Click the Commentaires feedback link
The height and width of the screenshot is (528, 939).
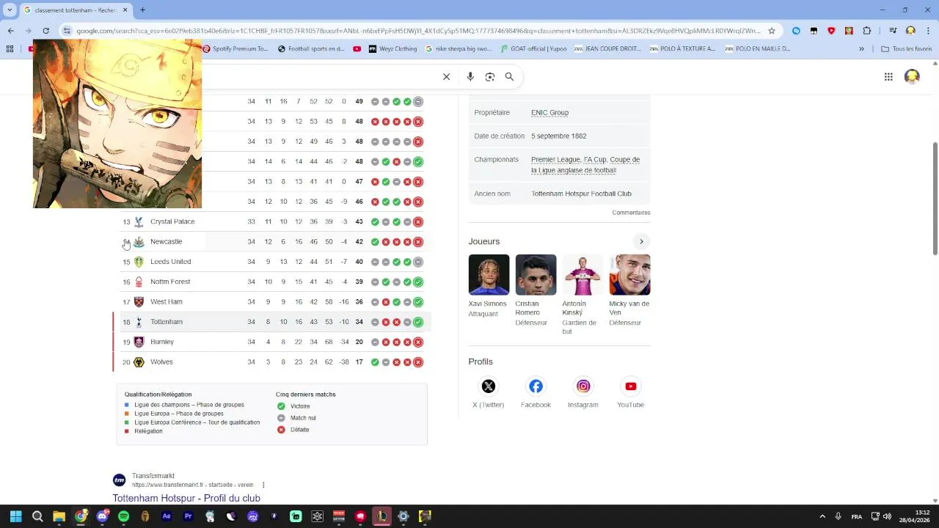pos(631,213)
